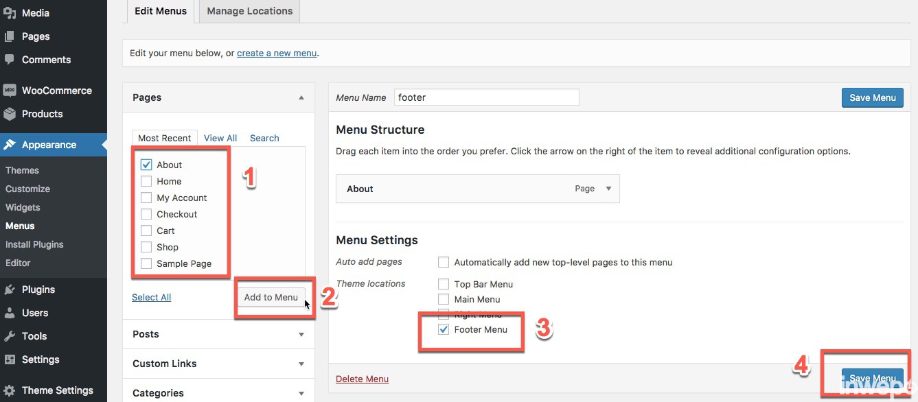
Task: Select the Users icon
Action: pos(11,313)
